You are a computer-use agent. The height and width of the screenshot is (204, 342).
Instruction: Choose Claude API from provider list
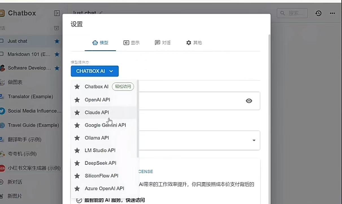click(104, 113)
